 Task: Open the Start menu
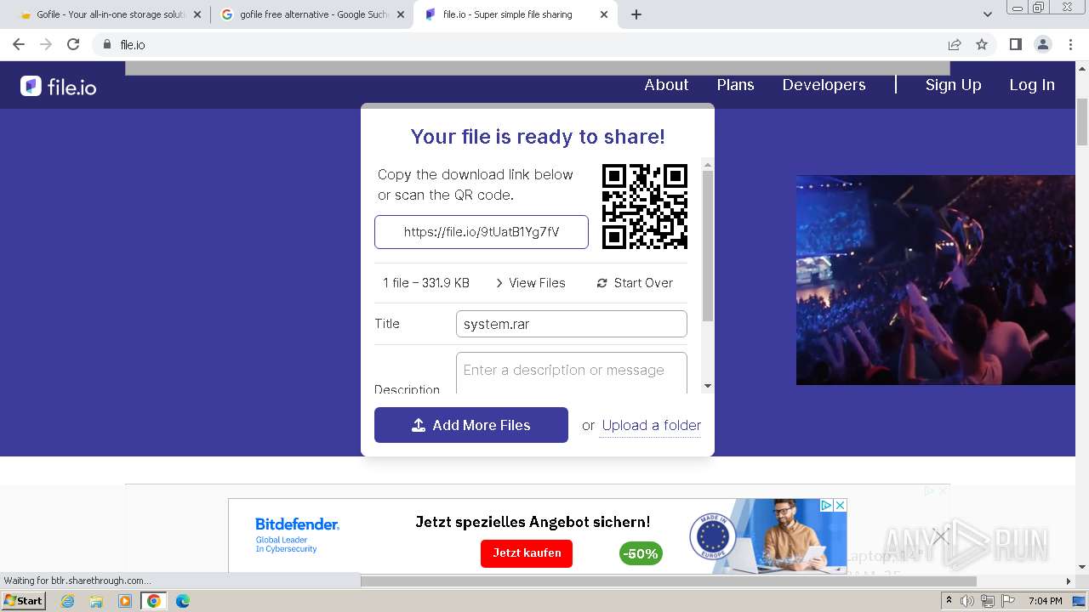[x=24, y=601]
